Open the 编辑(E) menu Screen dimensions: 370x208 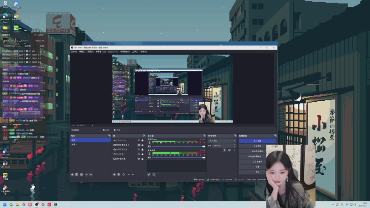(82, 52)
